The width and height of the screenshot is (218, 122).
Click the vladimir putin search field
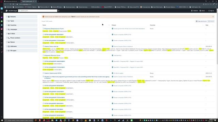[38, 11]
